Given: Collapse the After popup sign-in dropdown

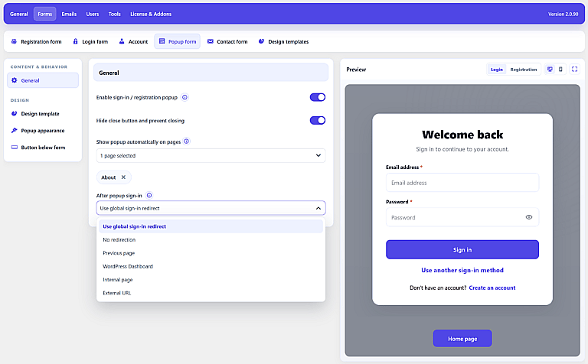Looking at the screenshot, I should 211,208.
